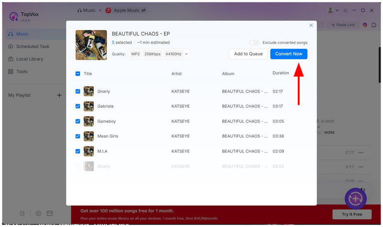Click the 5 selected count text

coord(122,43)
